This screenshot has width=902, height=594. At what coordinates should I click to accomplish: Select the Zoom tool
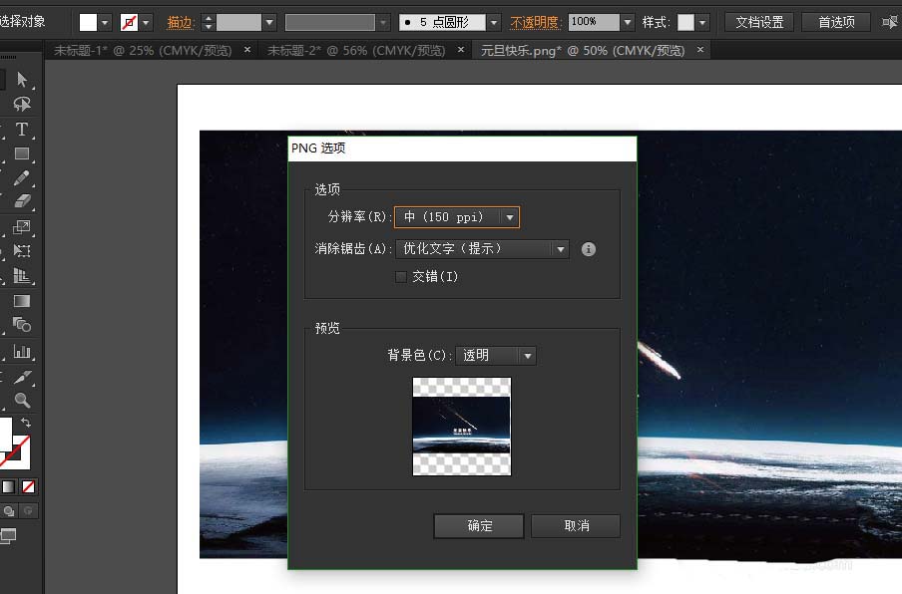click(x=22, y=399)
